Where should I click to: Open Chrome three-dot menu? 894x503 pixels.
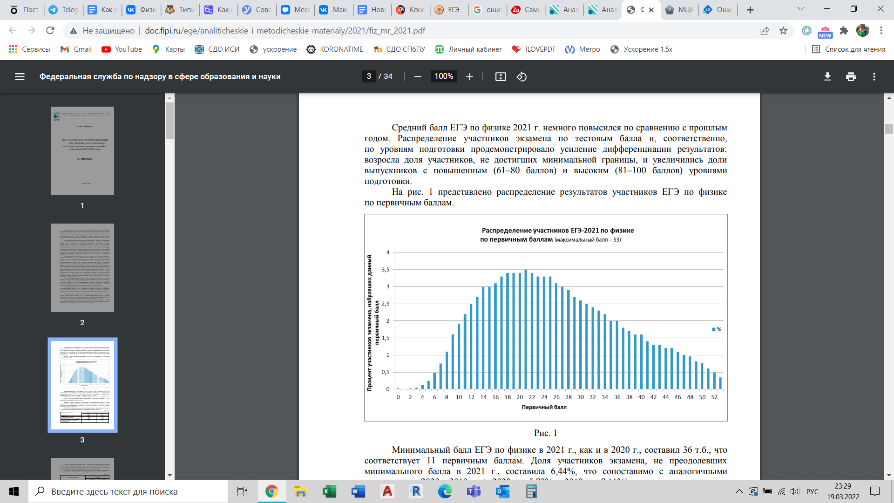(881, 31)
